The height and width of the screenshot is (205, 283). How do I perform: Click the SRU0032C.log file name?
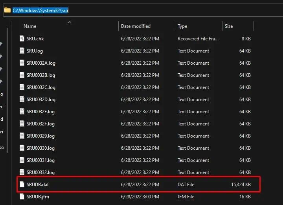41,87
